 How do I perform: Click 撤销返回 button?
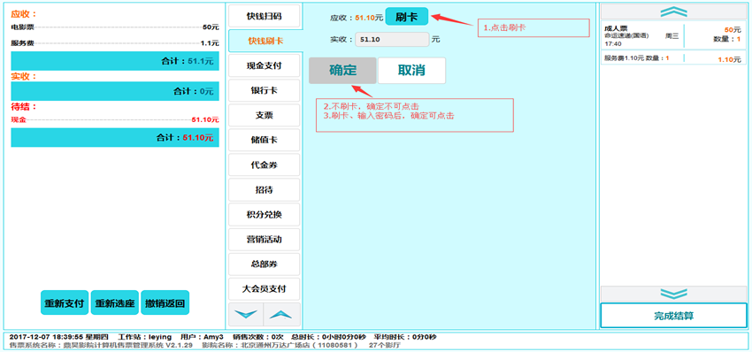tap(165, 303)
